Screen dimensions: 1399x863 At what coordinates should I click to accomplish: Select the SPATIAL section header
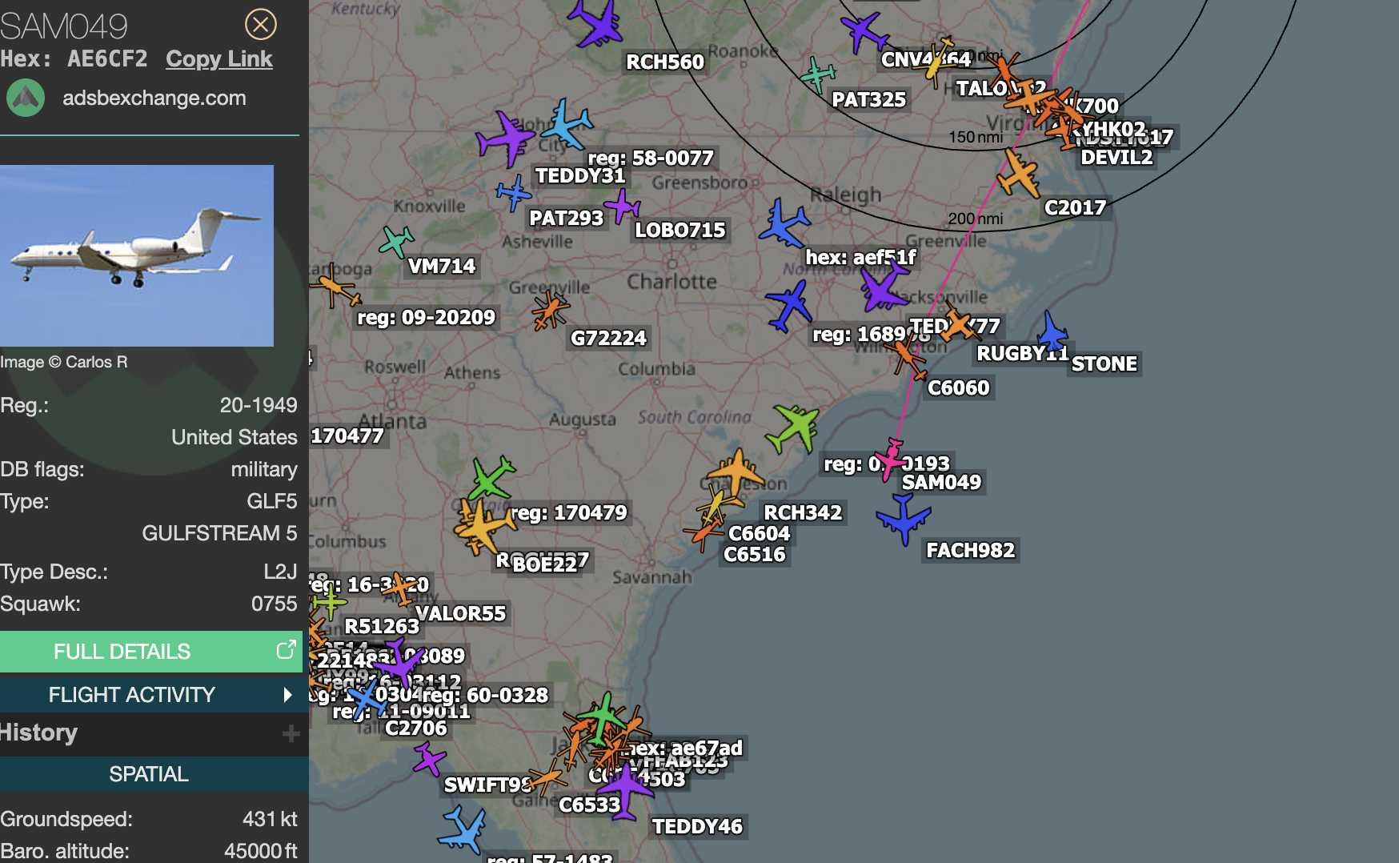[x=150, y=774]
